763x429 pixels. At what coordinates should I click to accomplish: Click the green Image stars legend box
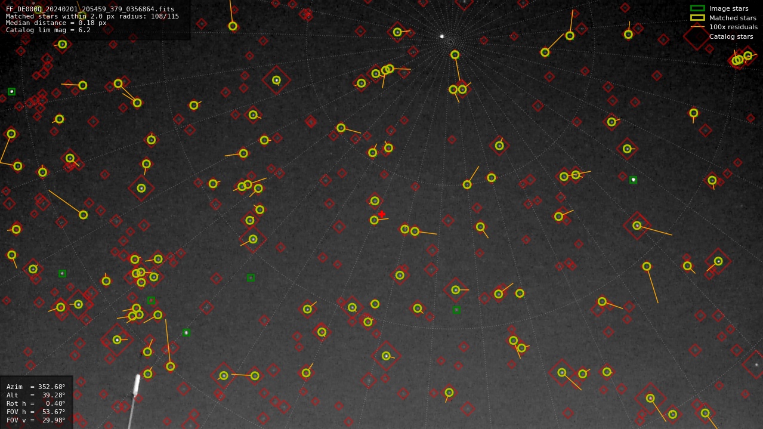click(x=697, y=8)
